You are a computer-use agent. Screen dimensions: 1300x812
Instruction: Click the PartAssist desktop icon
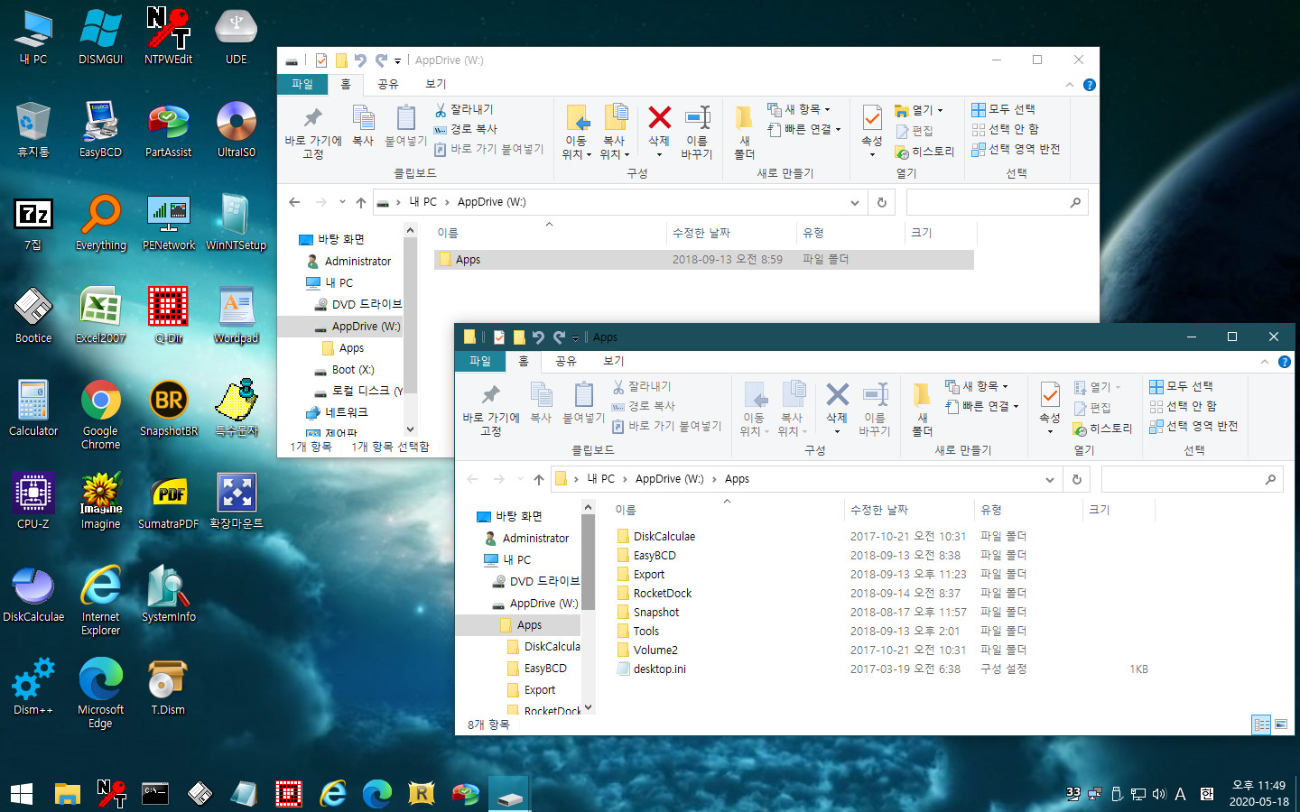tap(168, 130)
